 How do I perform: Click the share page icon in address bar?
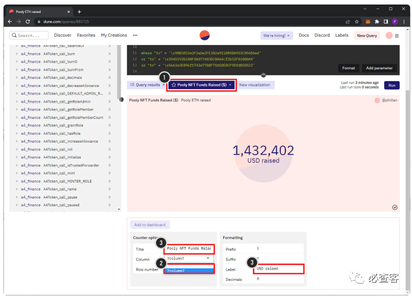[x=348, y=22]
